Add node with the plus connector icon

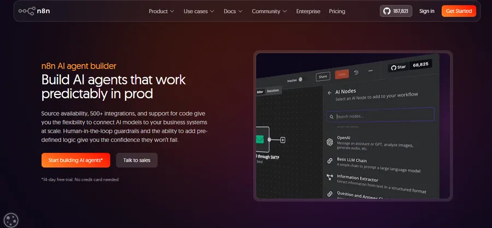point(283,140)
